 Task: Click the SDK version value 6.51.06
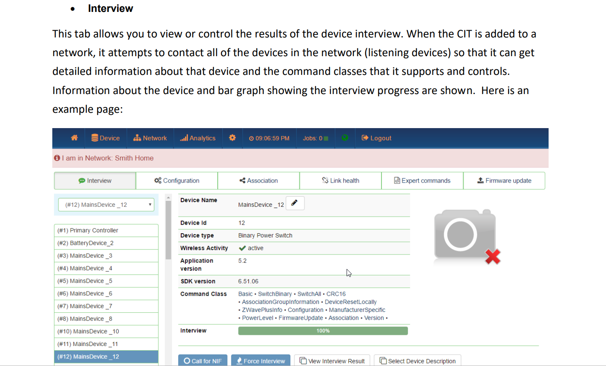(248, 281)
